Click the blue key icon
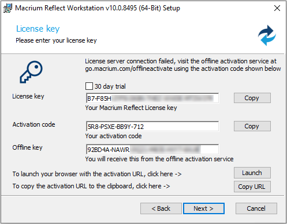 click(x=31, y=72)
